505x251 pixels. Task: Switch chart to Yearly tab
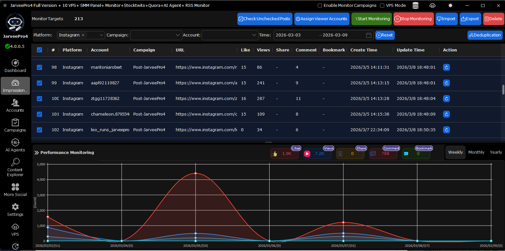pyautogui.click(x=496, y=152)
